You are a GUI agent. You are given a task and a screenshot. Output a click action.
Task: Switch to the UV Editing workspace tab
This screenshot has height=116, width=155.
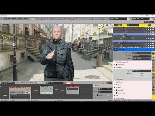coord(54,19)
